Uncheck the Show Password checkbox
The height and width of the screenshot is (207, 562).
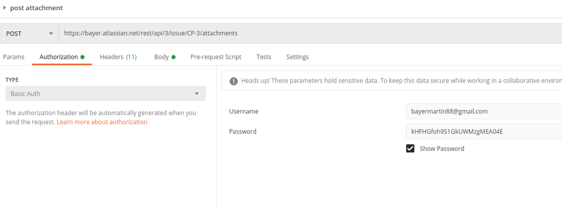(x=410, y=148)
